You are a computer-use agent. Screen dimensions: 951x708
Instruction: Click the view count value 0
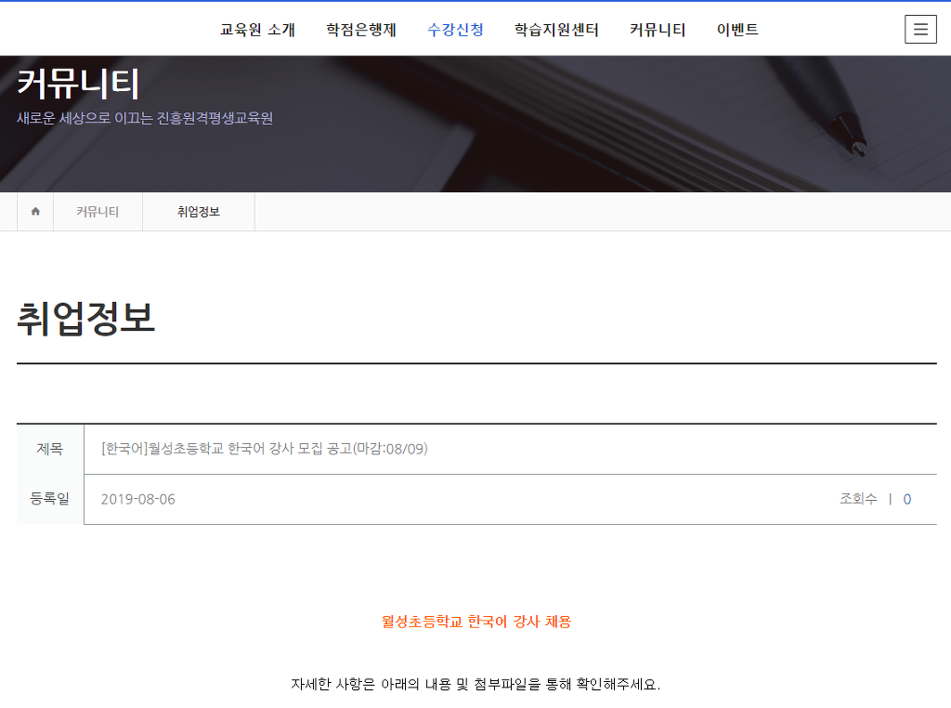click(x=907, y=499)
